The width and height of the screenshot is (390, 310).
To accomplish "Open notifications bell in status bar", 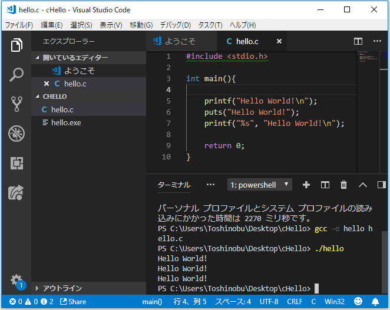I will [x=375, y=302].
